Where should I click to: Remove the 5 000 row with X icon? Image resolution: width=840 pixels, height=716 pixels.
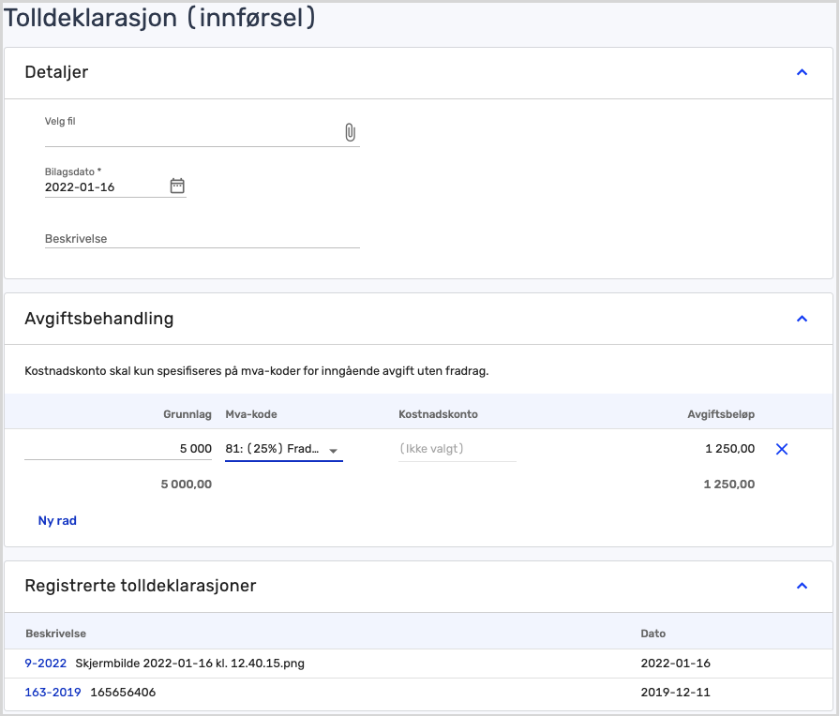tap(782, 449)
